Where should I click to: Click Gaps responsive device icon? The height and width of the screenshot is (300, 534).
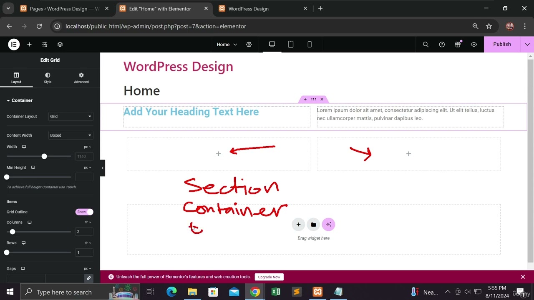23,269
